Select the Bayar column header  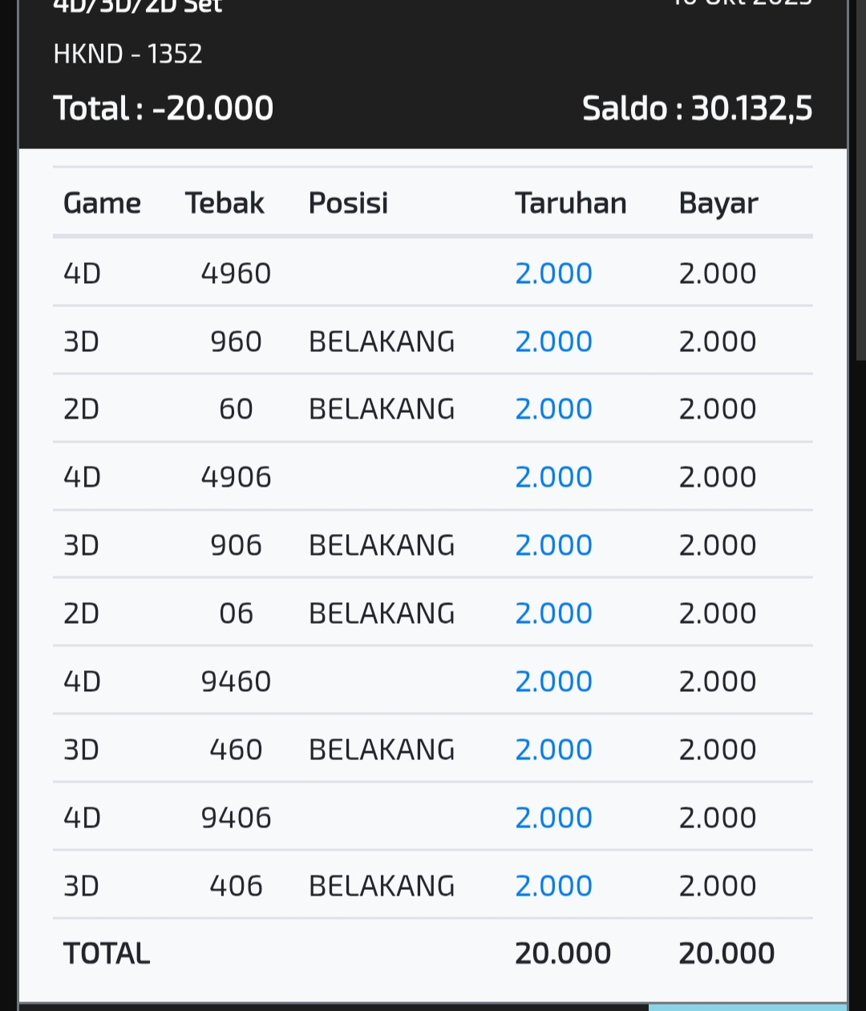click(718, 204)
